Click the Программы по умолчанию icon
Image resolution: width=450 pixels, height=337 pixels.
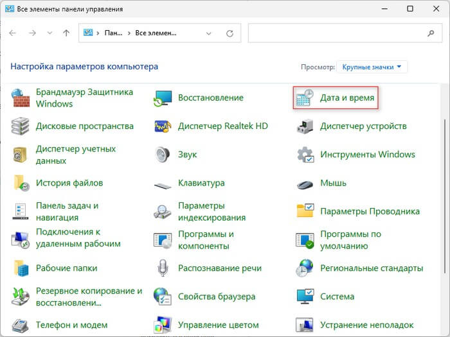(x=305, y=240)
